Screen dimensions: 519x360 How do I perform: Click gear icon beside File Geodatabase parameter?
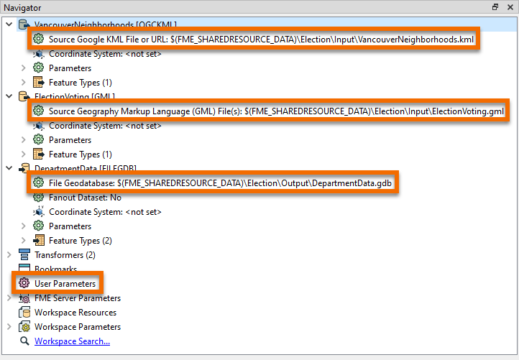point(38,183)
